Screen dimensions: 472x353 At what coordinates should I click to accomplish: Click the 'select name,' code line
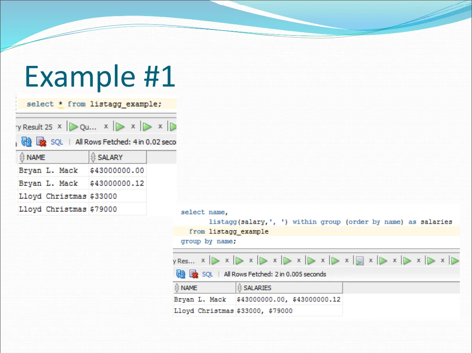coord(204,212)
